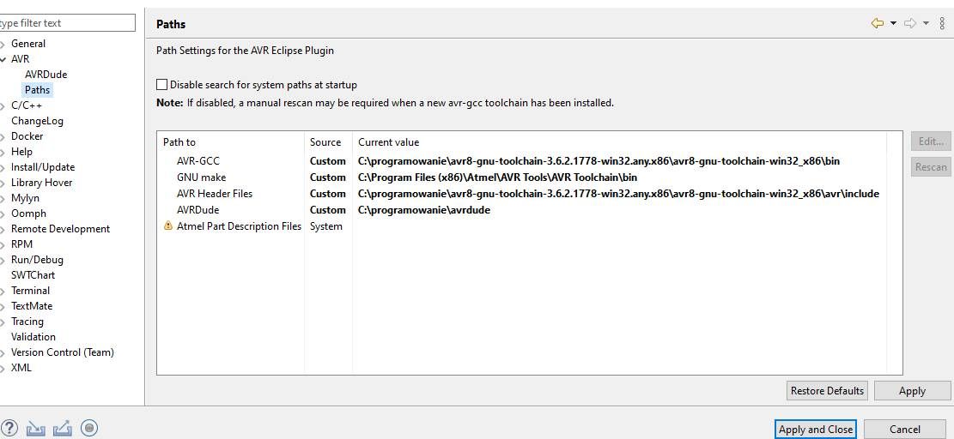Select the AVR-GCC path row
The width and height of the screenshot is (954, 439).
coord(198,161)
